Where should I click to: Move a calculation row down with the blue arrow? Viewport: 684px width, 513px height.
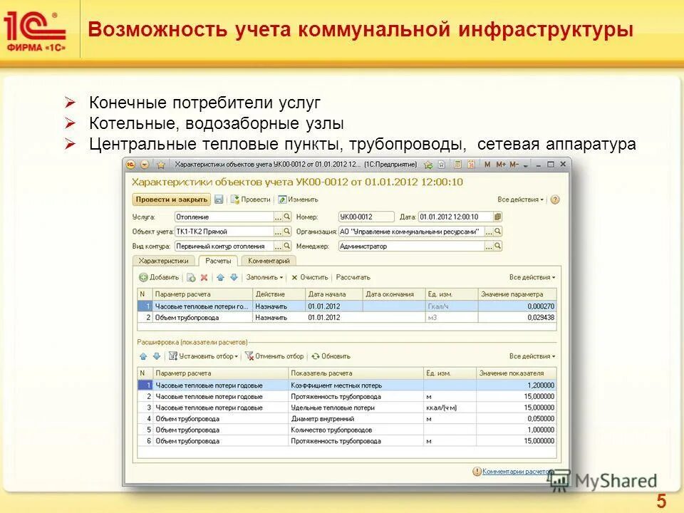(233, 278)
